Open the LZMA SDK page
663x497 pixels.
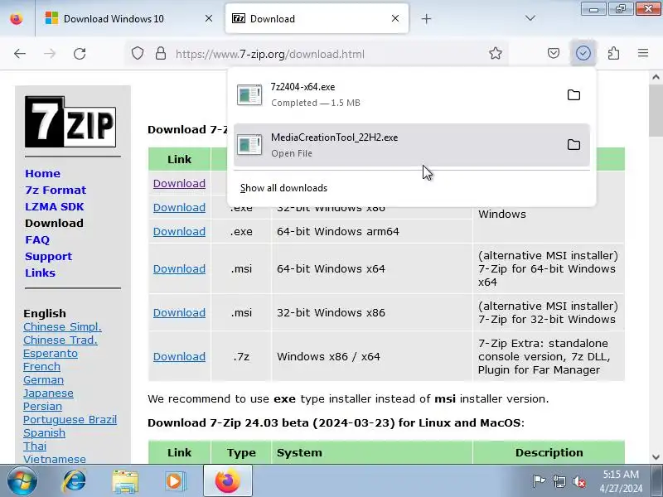(55, 206)
